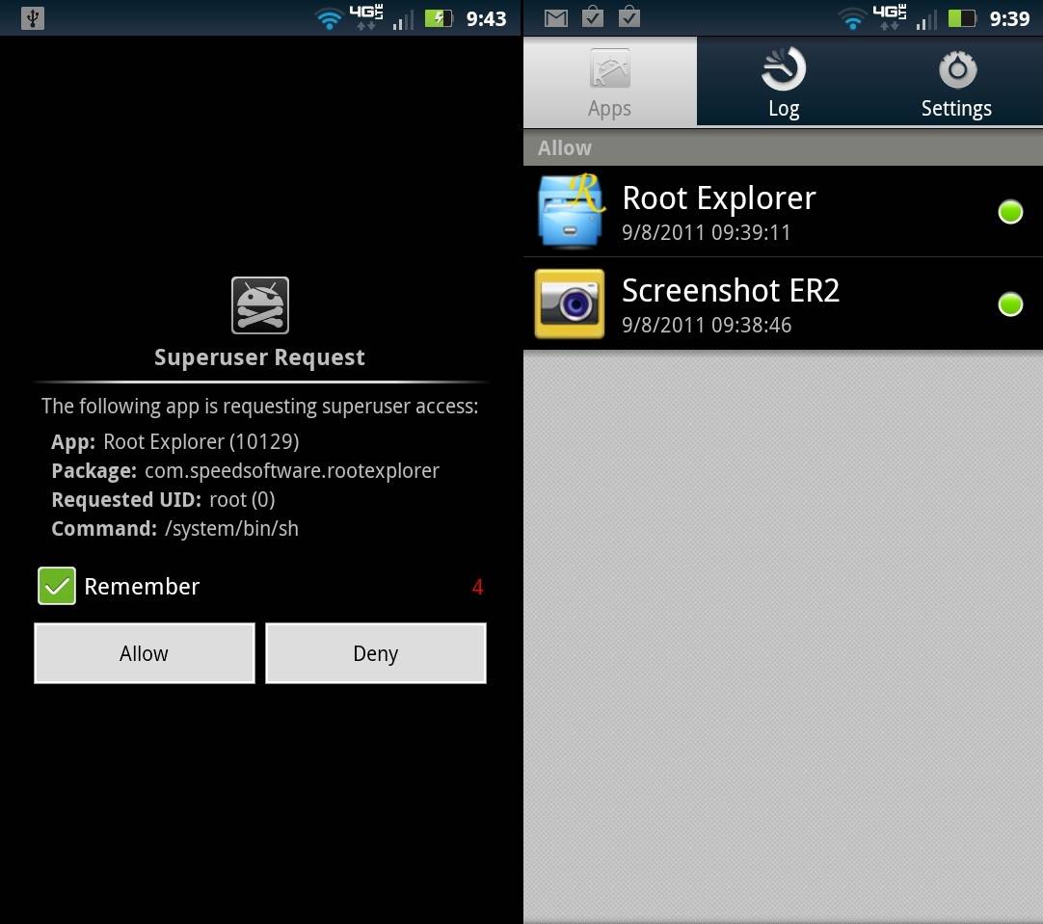Click Screenshot ER2's green status dot

(x=1010, y=304)
